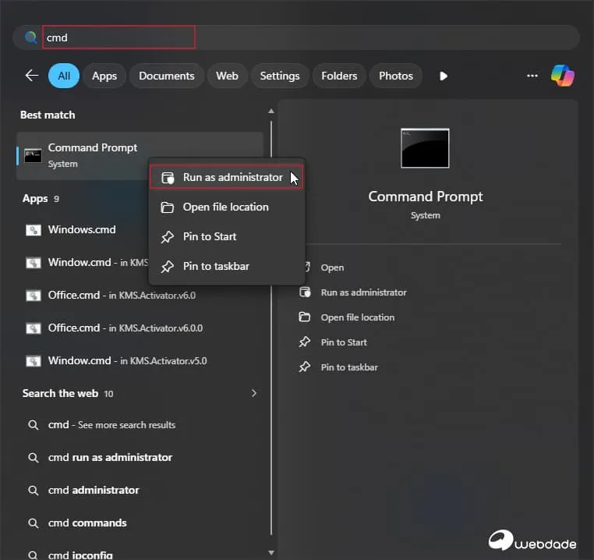Click the back arrow in search panel

32,76
